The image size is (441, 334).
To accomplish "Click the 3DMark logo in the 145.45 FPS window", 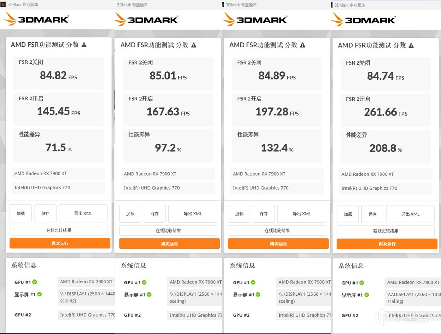I will click(x=36, y=19).
